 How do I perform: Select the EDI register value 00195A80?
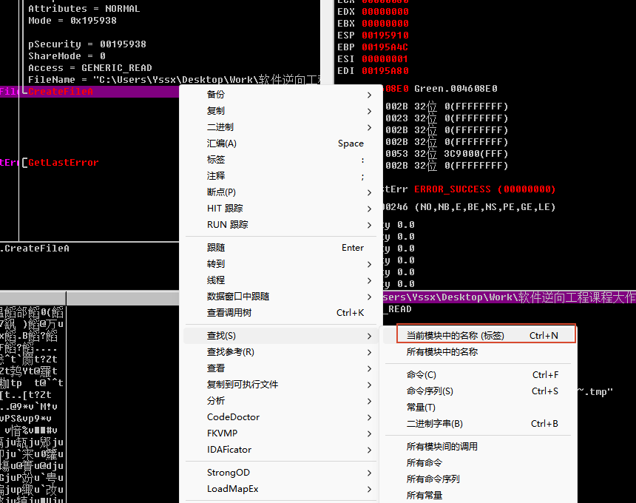[385, 70]
